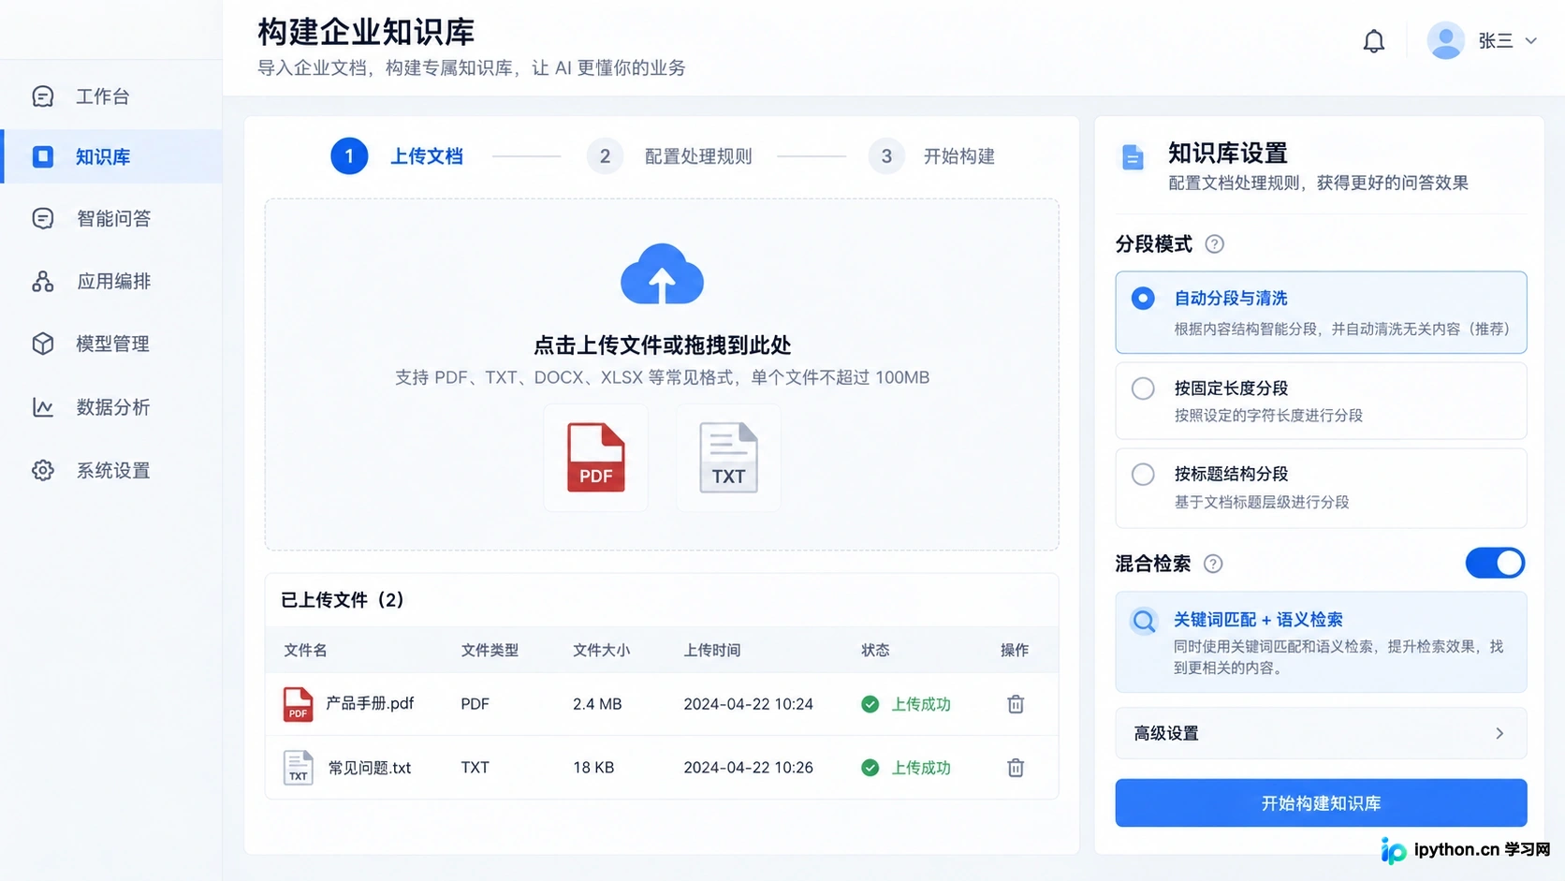1565x881 pixels.
Task: Go to step 1 上传文档
Action: [x=397, y=156]
